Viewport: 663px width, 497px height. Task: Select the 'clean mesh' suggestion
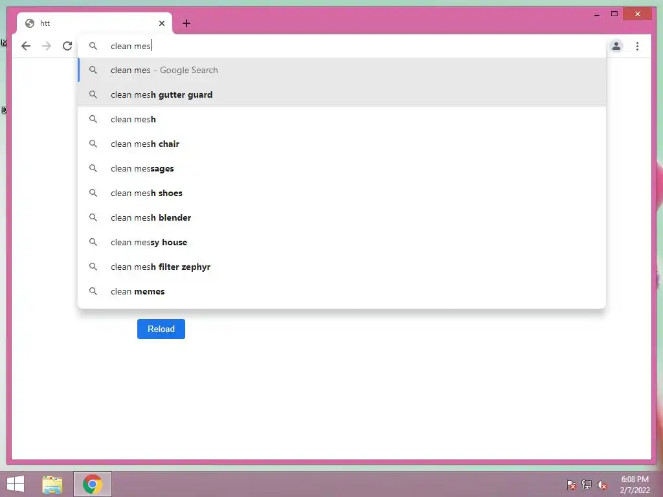point(342,119)
